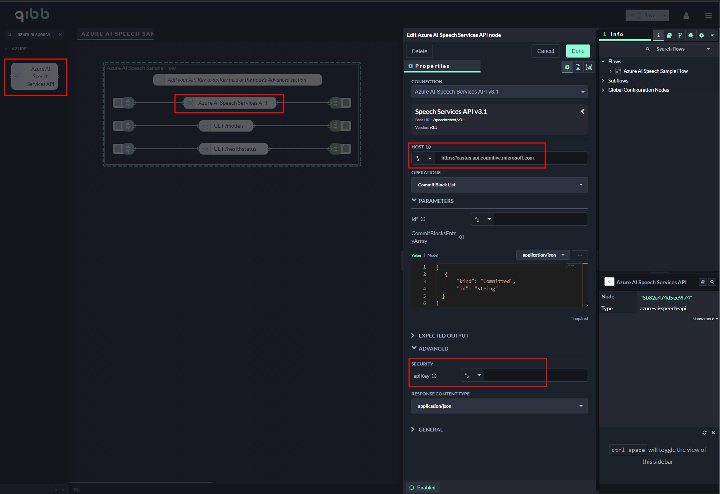The image size is (720, 494).
Task: Open the Help book tab in sidebar
Action: pos(669,35)
